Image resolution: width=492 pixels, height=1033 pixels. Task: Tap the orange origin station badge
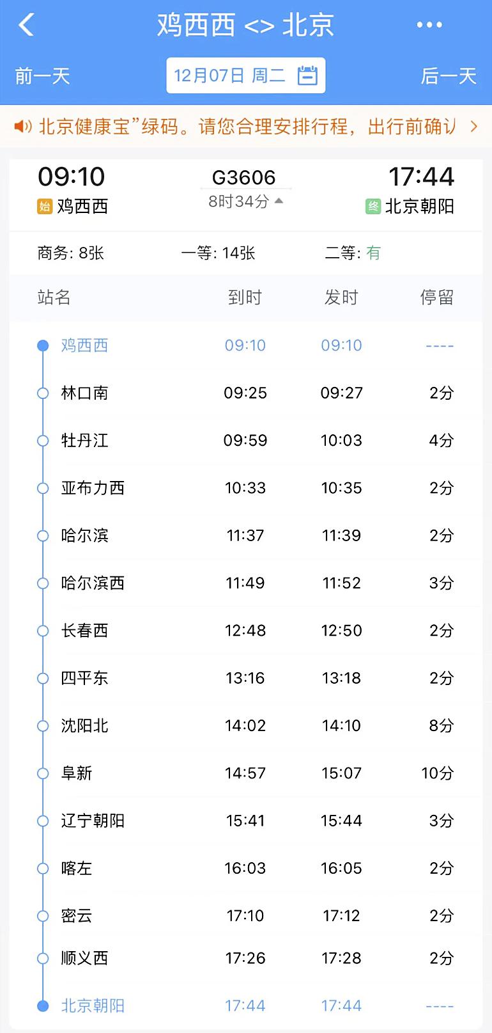coord(45,206)
